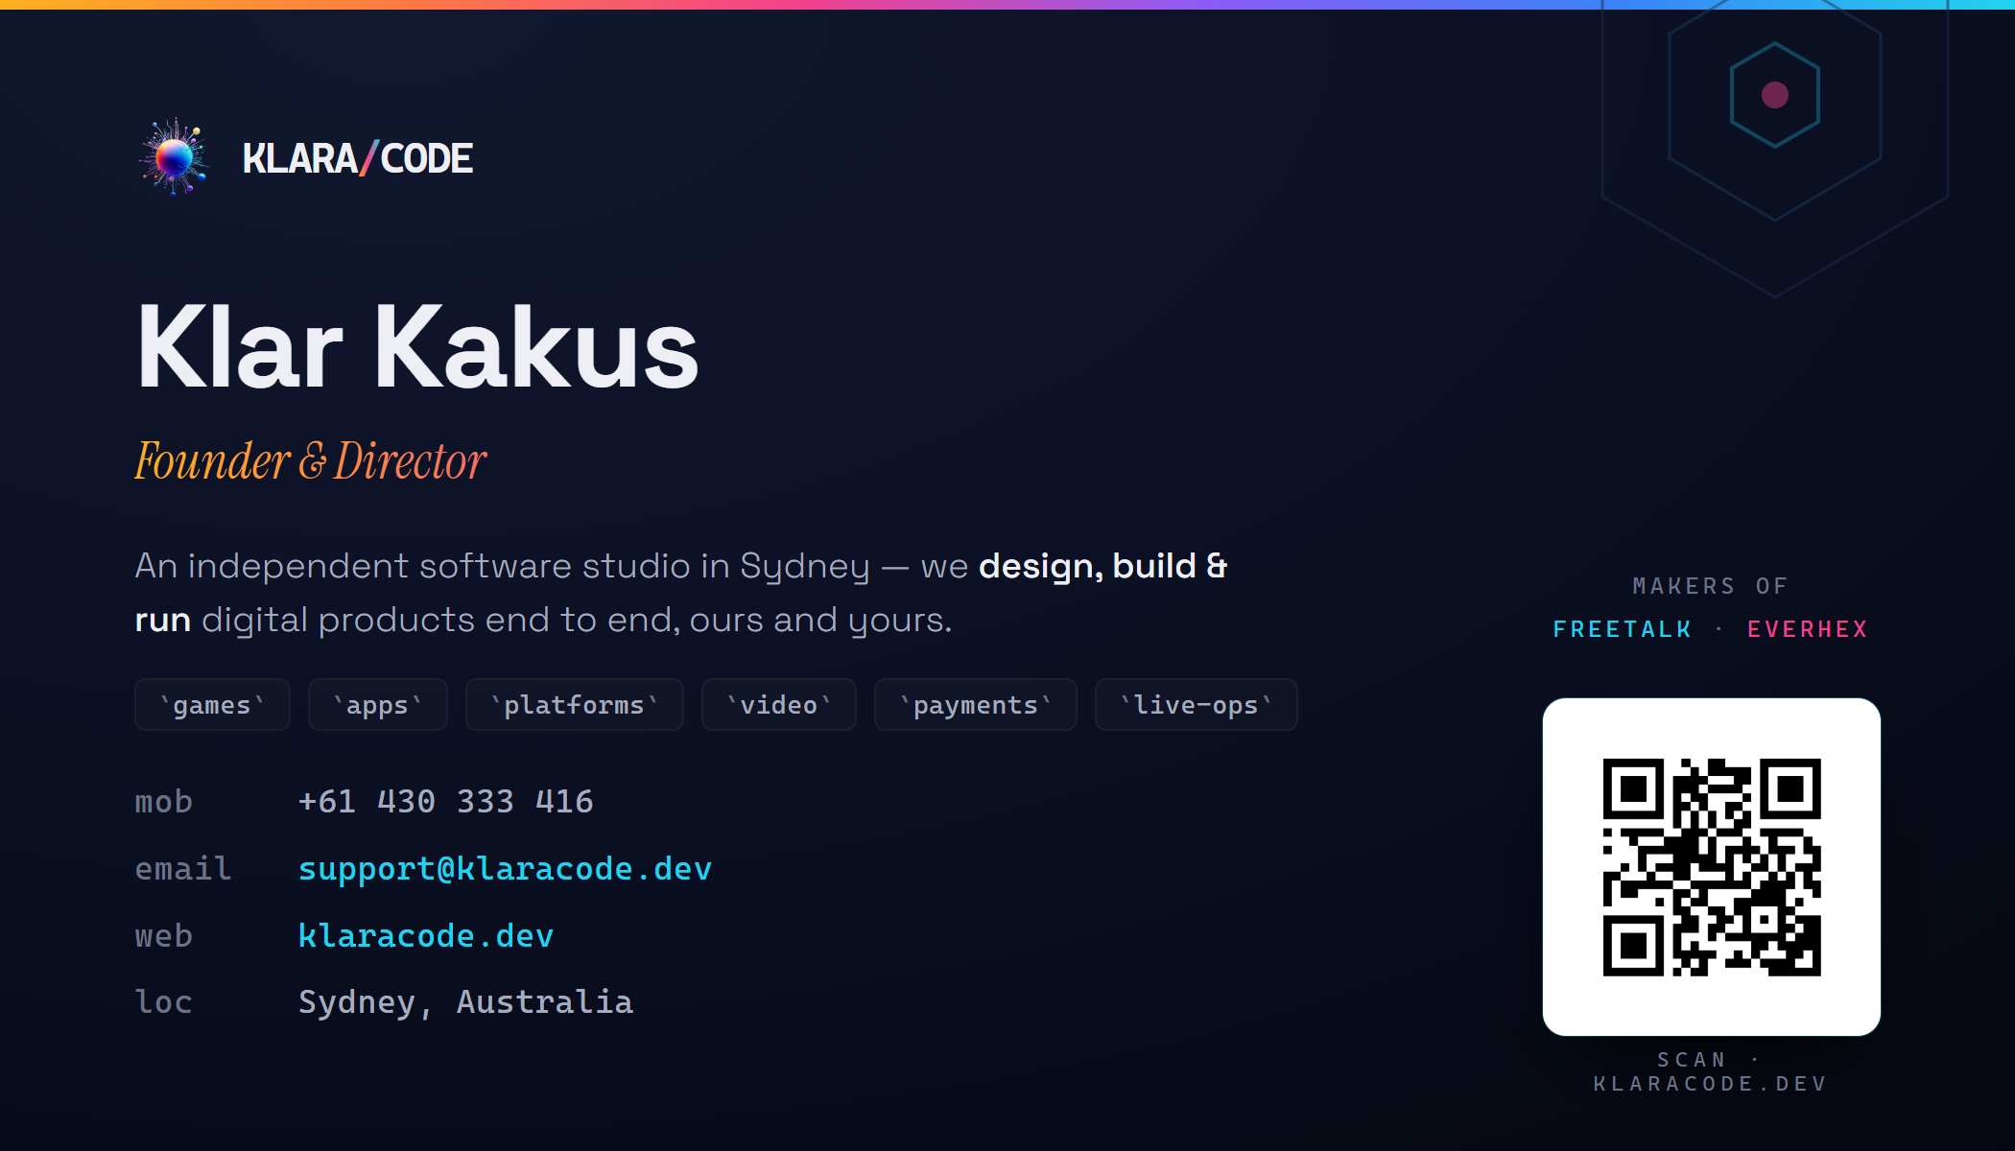Select the 'video' tag chip

(778, 705)
